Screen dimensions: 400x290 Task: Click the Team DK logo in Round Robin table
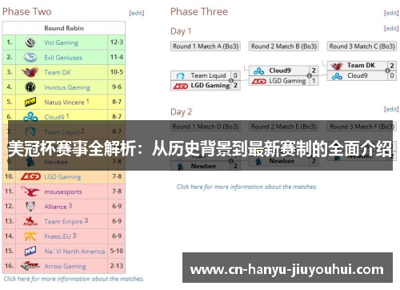[x=30, y=72]
